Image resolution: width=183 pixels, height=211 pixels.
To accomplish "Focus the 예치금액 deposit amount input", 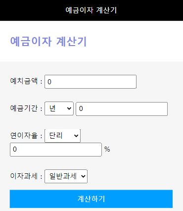I will (x=91, y=82).
